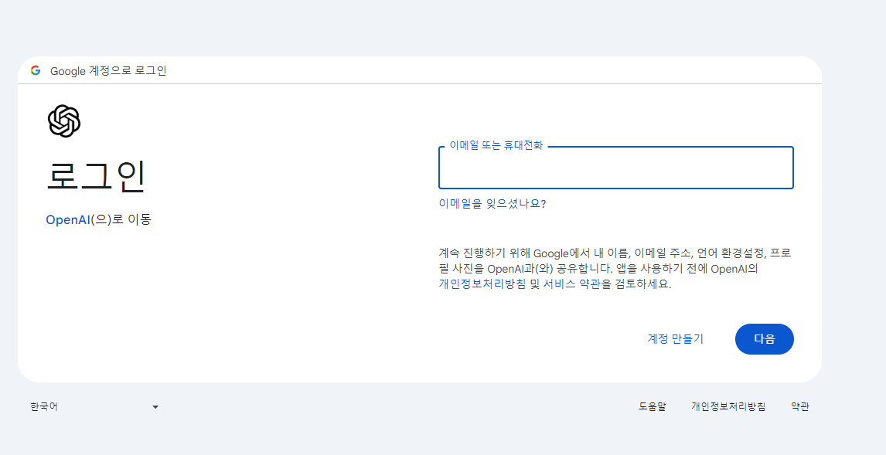The width and height of the screenshot is (886, 455).
Task: Open the 도움말 footer link
Action: point(652,406)
